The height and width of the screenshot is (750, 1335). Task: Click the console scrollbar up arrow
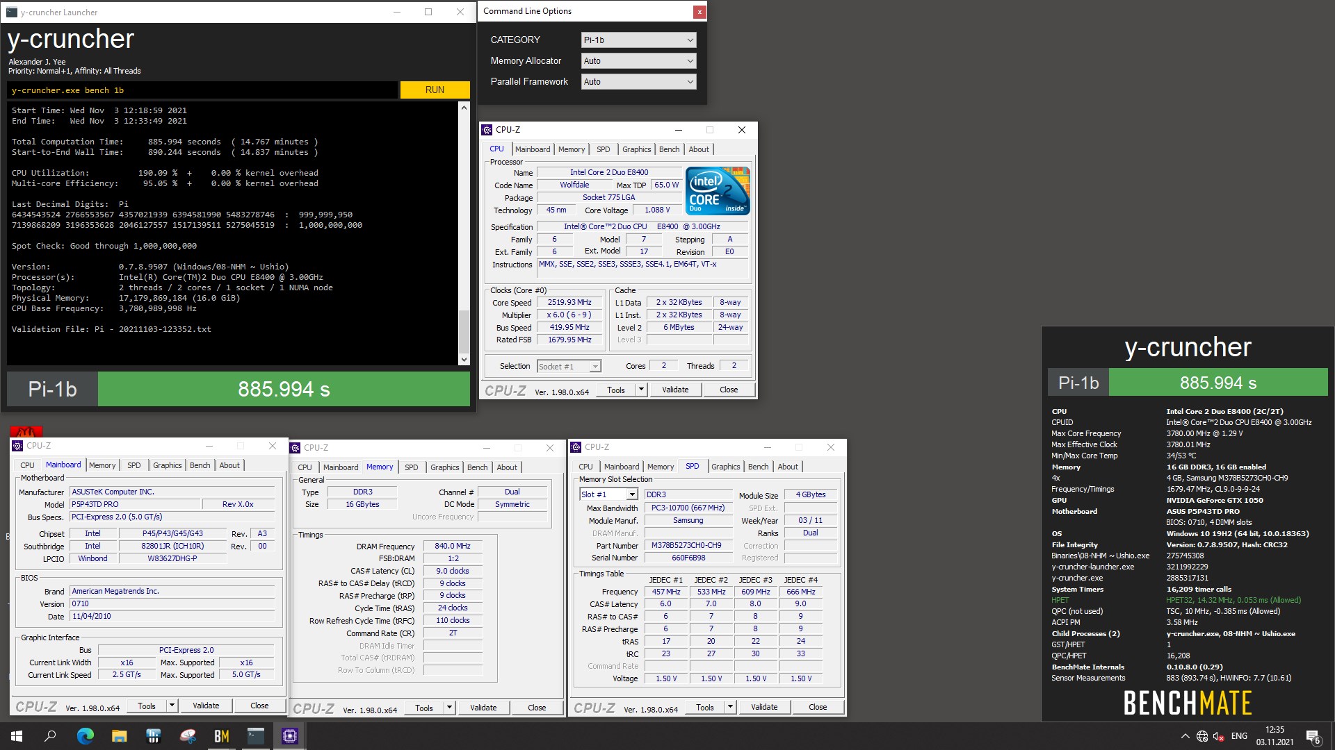coord(464,108)
